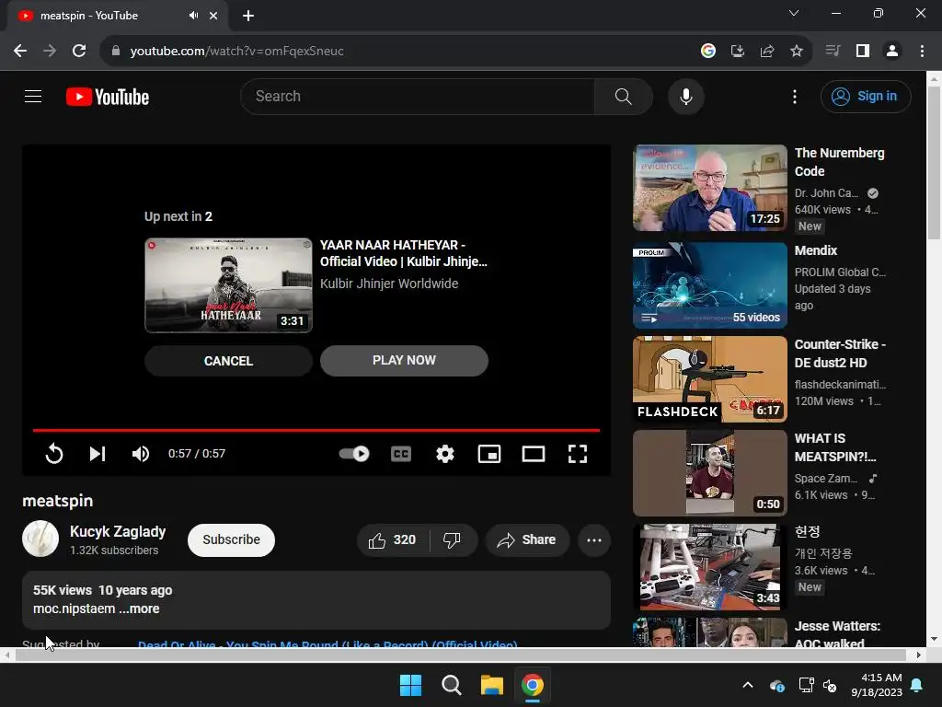Open Windows taskbar search
The height and width of the screenshot is (707, 942).
(x=451, y=685)
